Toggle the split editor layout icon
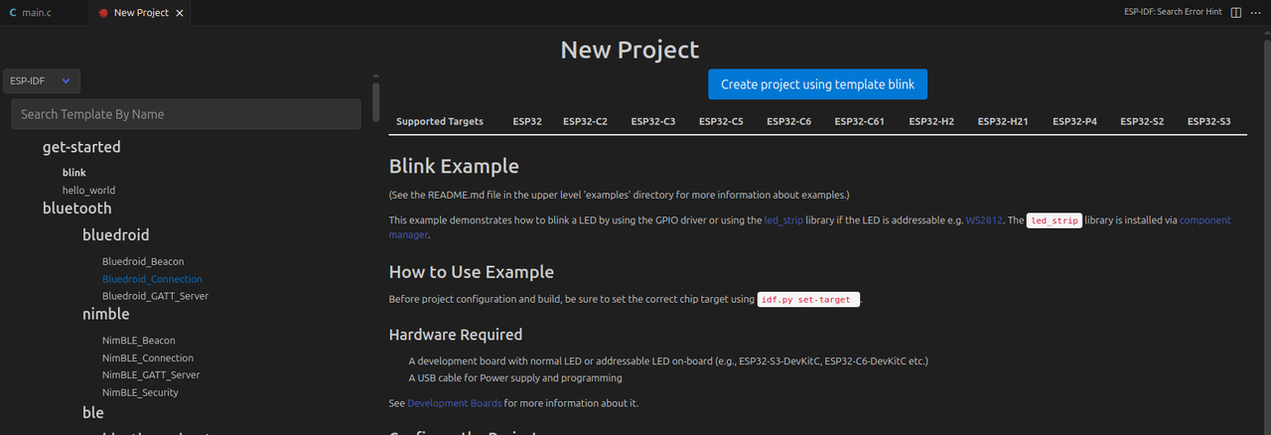 pos(1236,13)
